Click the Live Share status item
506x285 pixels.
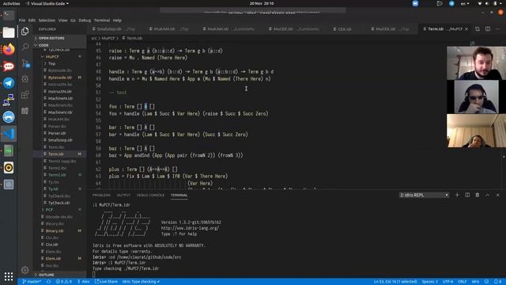pos(106,282)
